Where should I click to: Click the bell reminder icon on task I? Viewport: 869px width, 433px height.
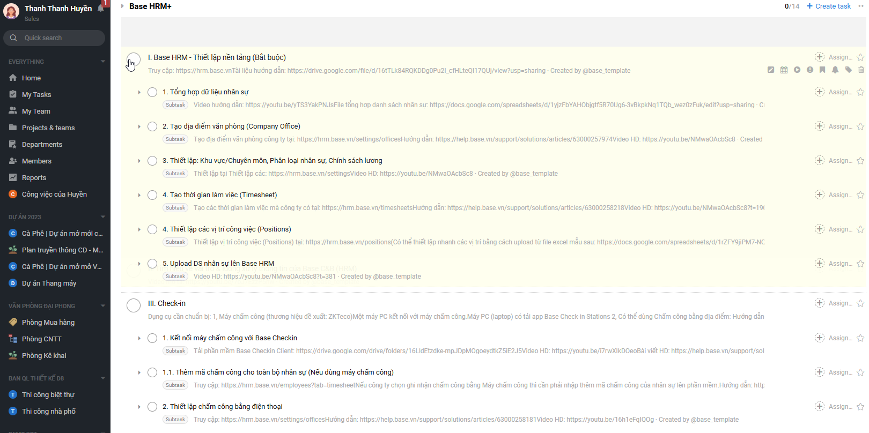(835, 70)
